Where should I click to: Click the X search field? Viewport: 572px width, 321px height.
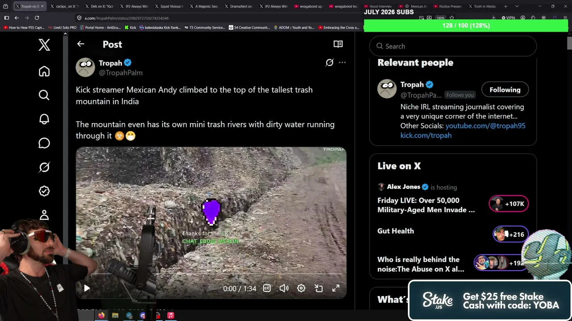[x=453, y=46]
